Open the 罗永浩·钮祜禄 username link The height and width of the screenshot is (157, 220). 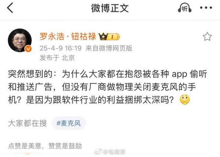tap(68, 37)
